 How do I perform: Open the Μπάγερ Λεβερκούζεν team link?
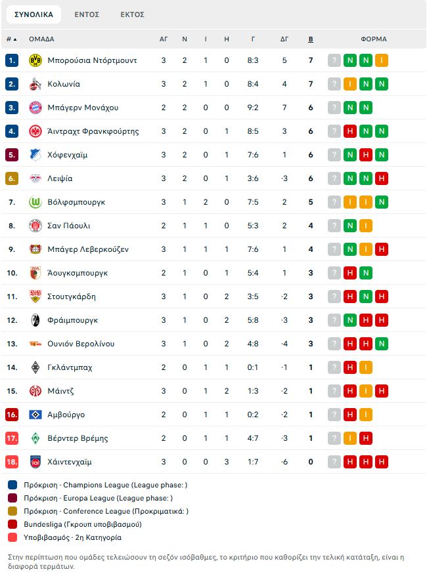tap(88, 249)
